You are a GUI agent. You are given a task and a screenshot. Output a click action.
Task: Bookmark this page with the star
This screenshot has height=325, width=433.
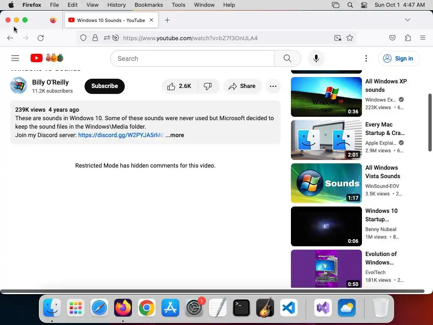(x=350, y=38)
